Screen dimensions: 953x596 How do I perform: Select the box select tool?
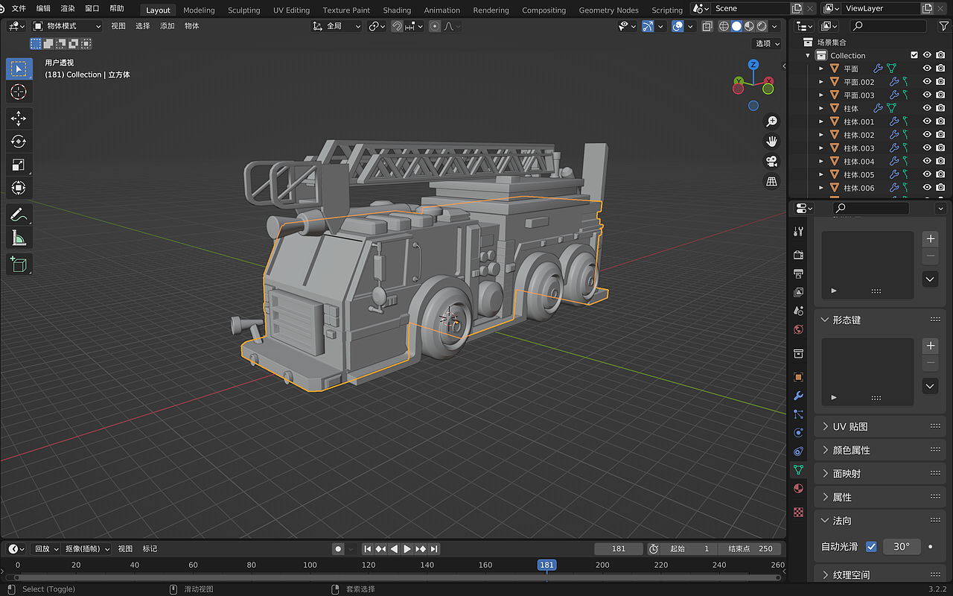19,69
